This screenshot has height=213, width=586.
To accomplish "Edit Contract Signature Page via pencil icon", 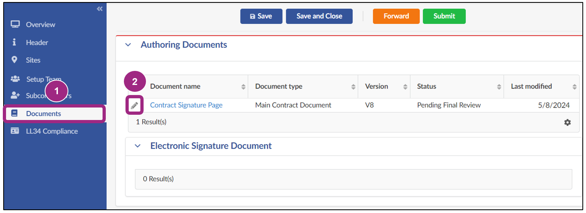I will pos(135,105).
